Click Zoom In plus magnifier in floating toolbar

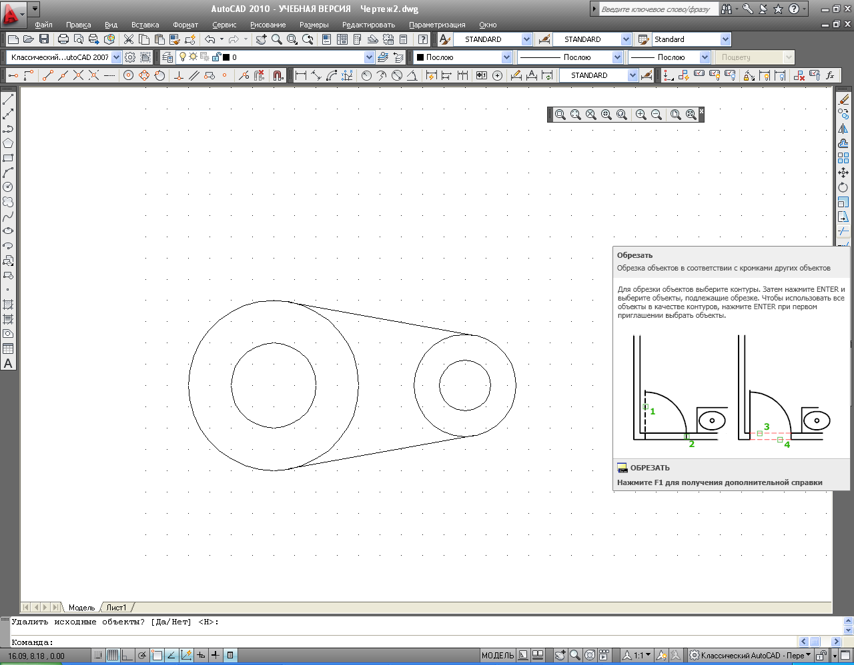point(641,115)
